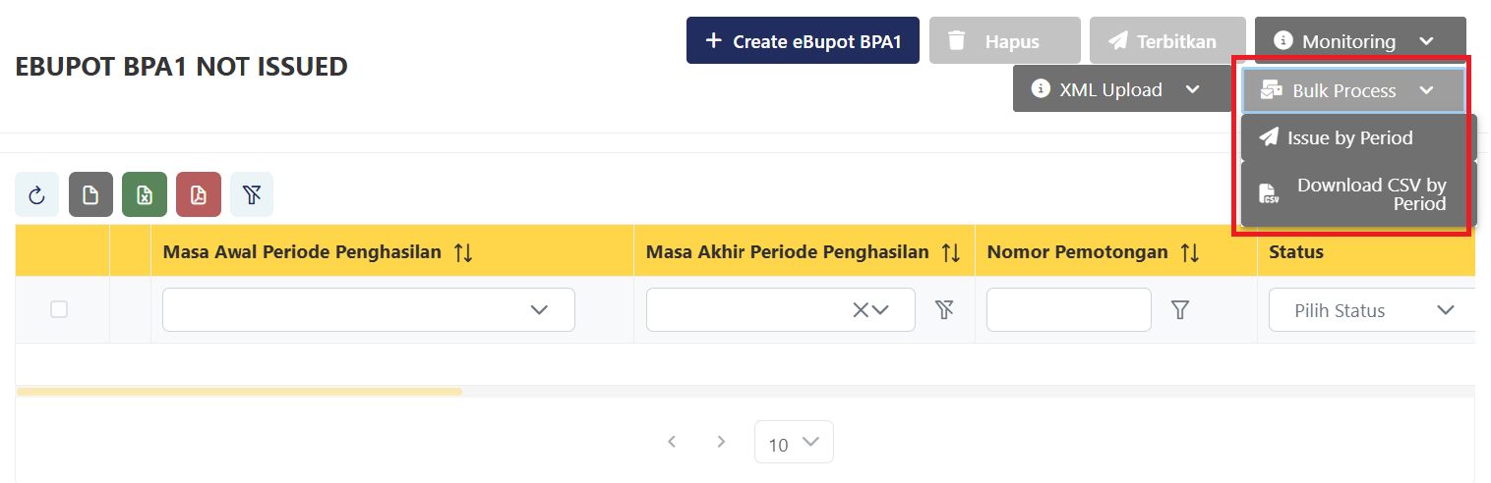This screenshot has width=1491, height=483.
Task: Open the Pilih Status dropdown
Action: point(1373,310)
